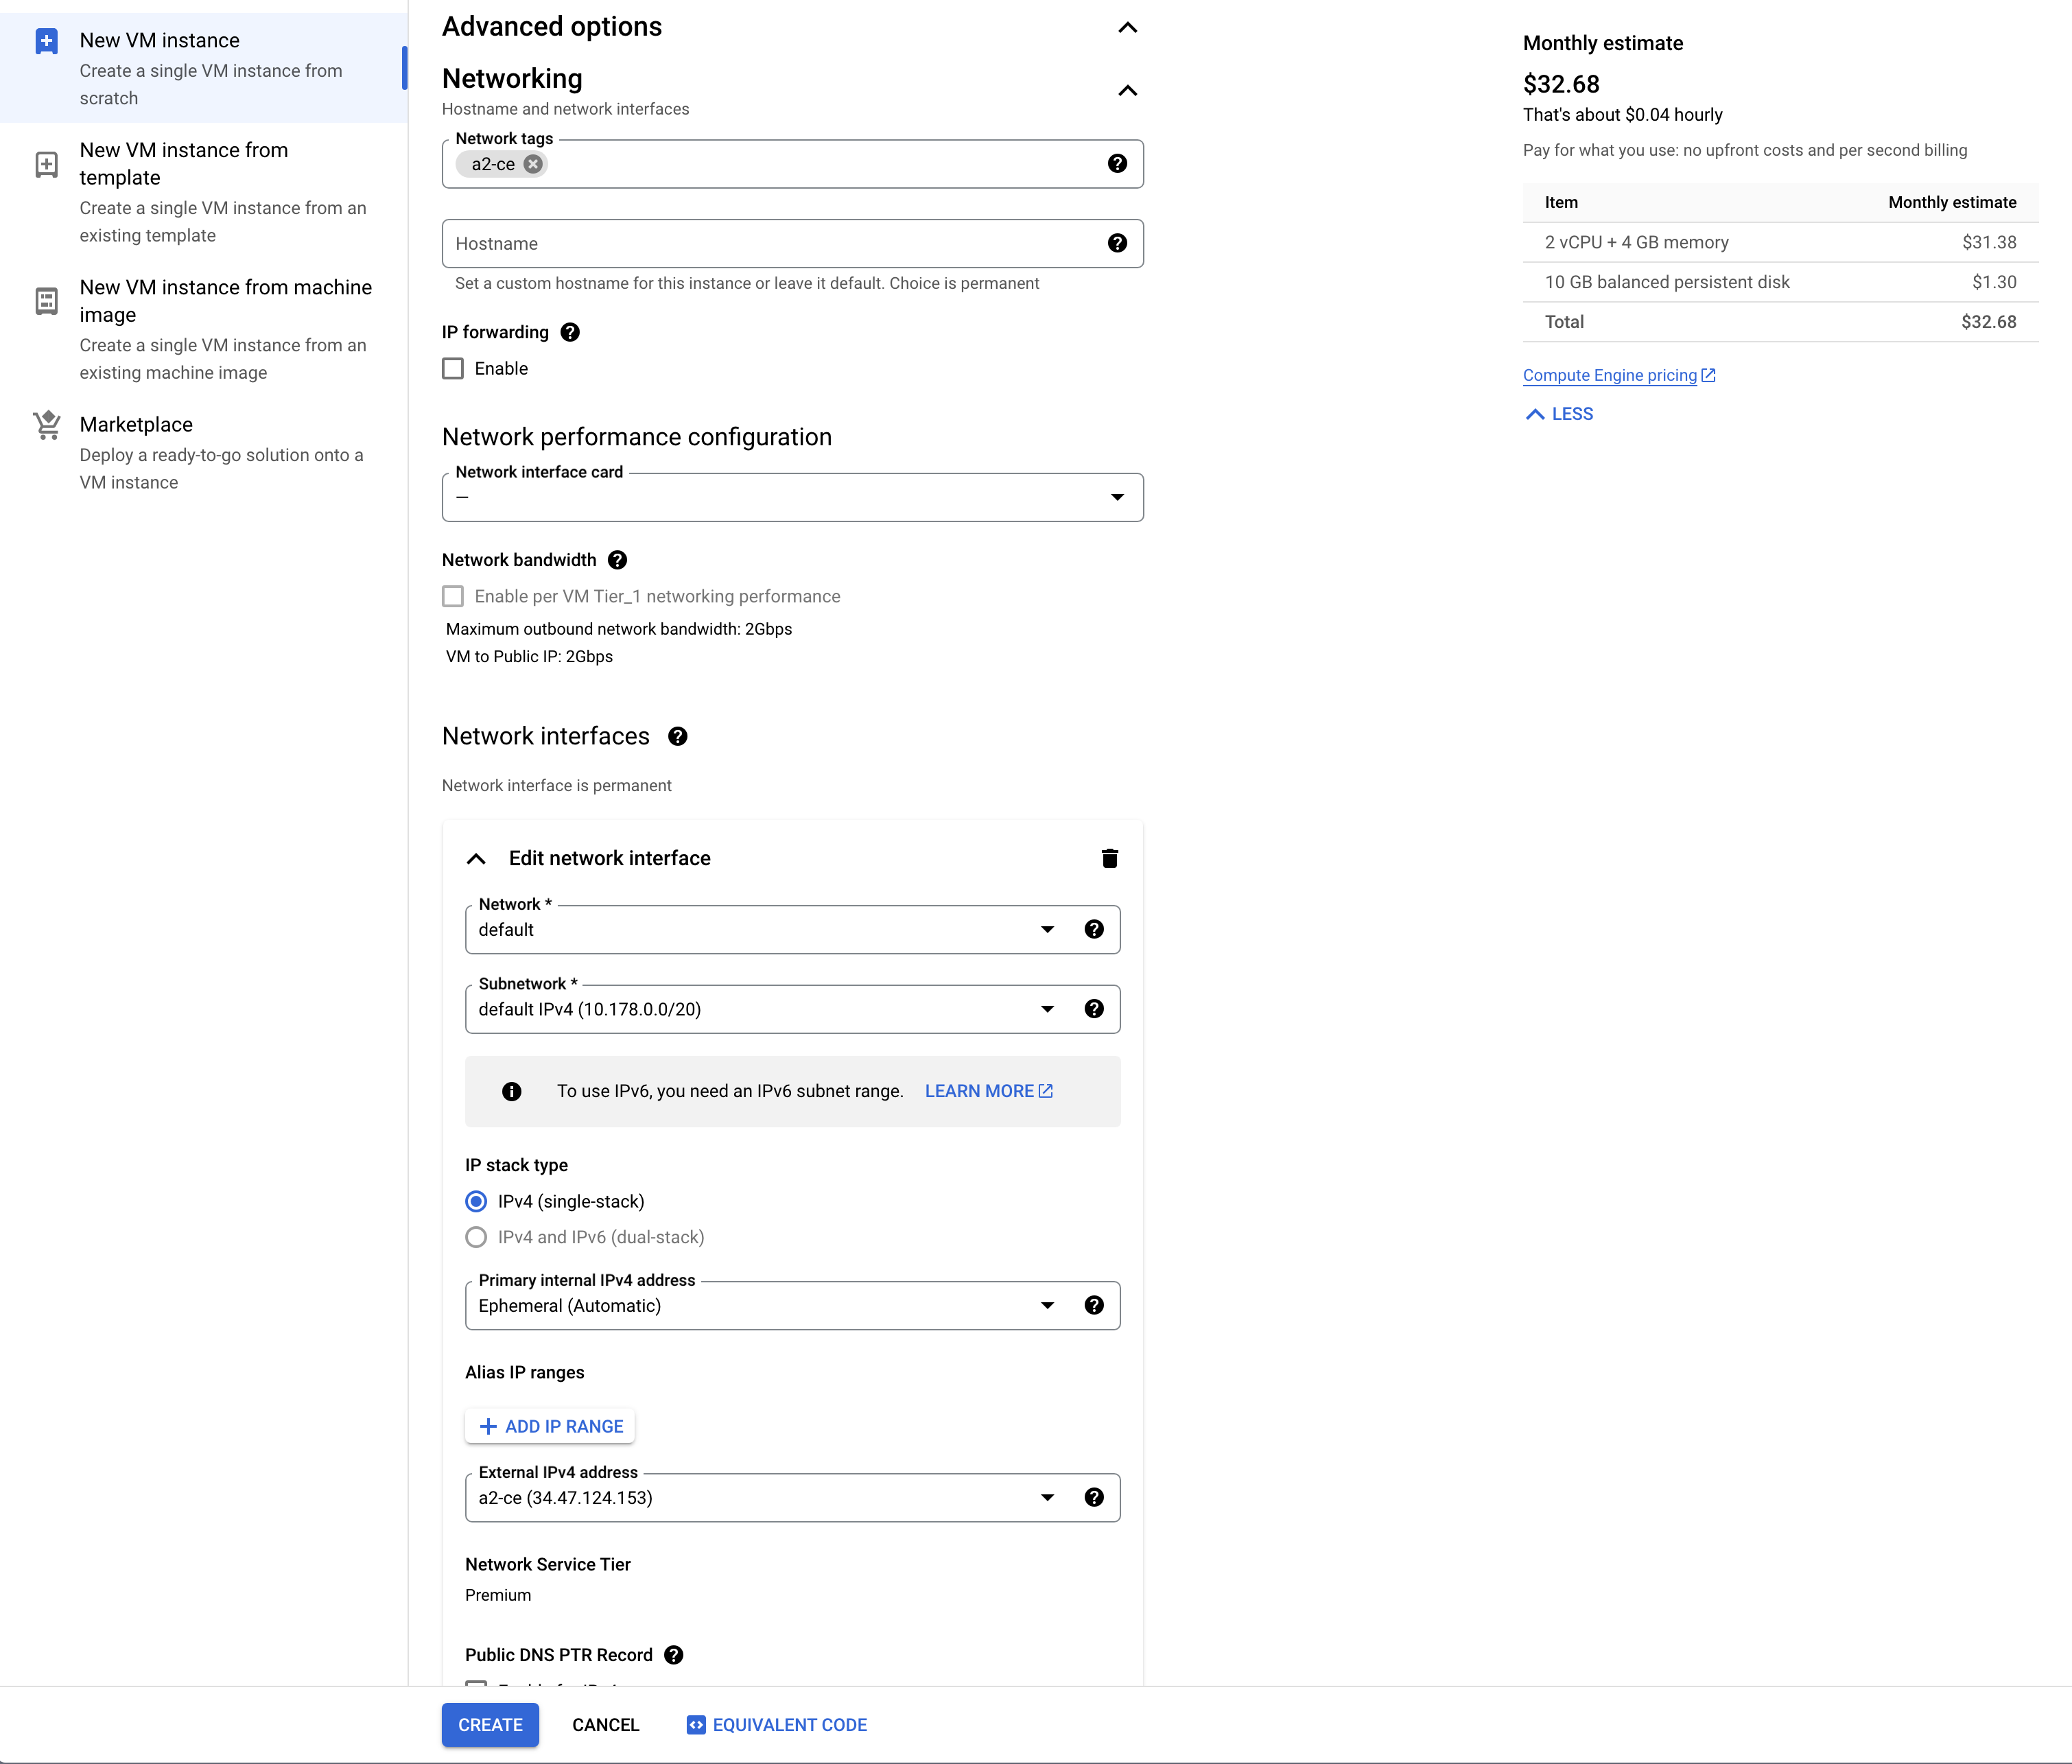The width and height of the screenshot is (2072, 1764).
Task: Remove the a2-ce network tag chip
Action: [x=533, y=164]
